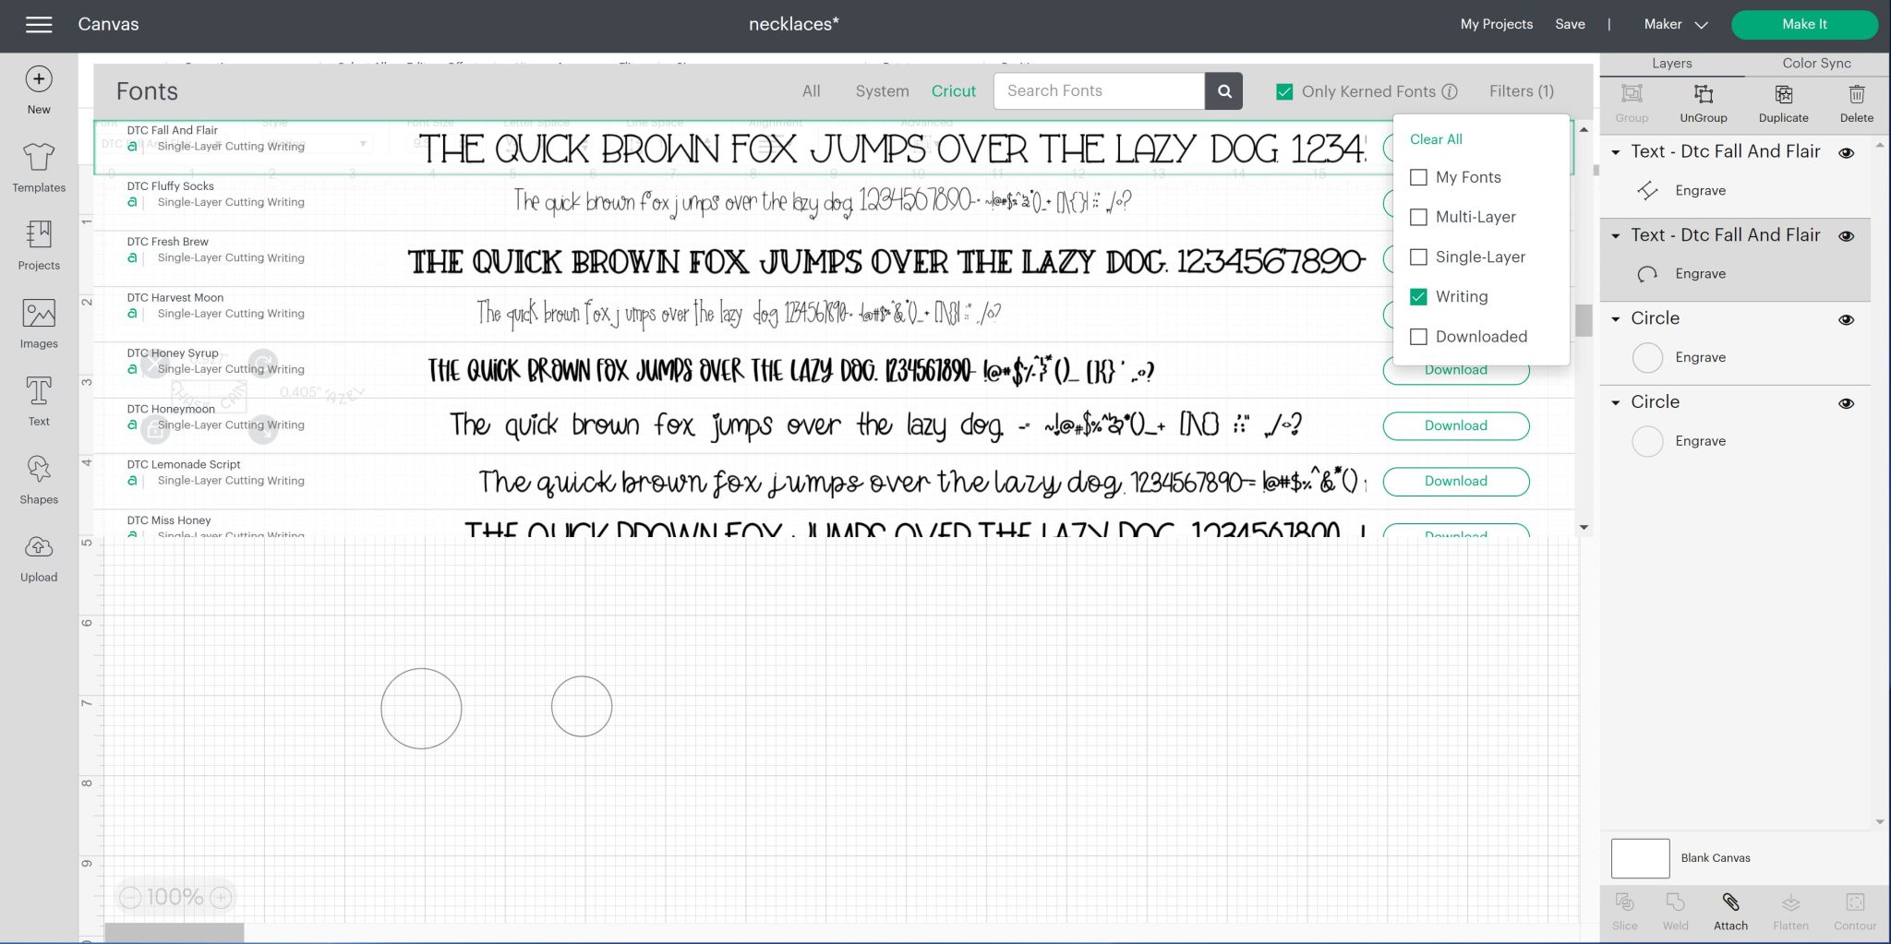This screenshot has height=944, width=1891.
Task: Click the New project icon
Action: 39,79
